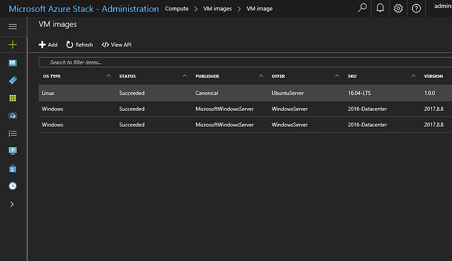Screen dimensions: 452x261
Task: Click Refresh in VM images toolbar
Action: point(80,45)
